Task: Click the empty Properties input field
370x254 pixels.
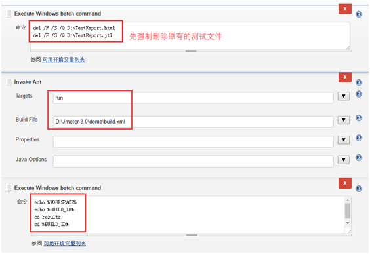Action: point(194,141)
